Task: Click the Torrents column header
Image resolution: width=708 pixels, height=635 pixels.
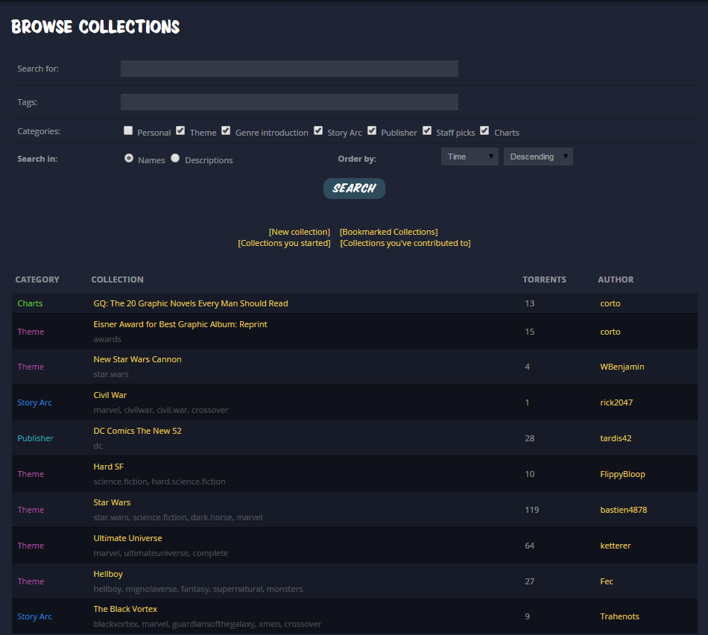Action: (544, 279)
